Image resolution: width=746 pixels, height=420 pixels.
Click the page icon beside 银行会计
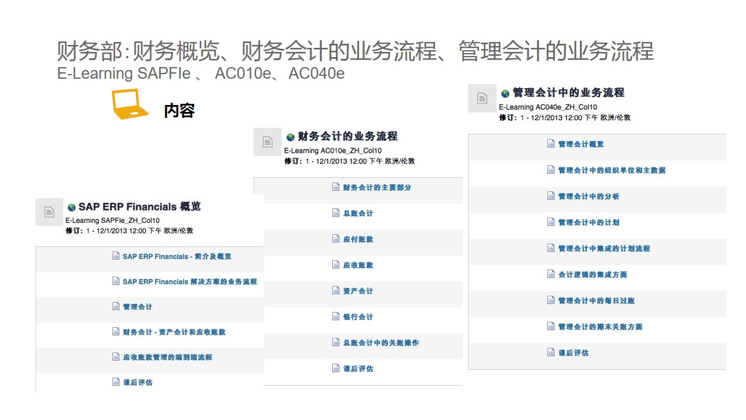click(336, 316)
